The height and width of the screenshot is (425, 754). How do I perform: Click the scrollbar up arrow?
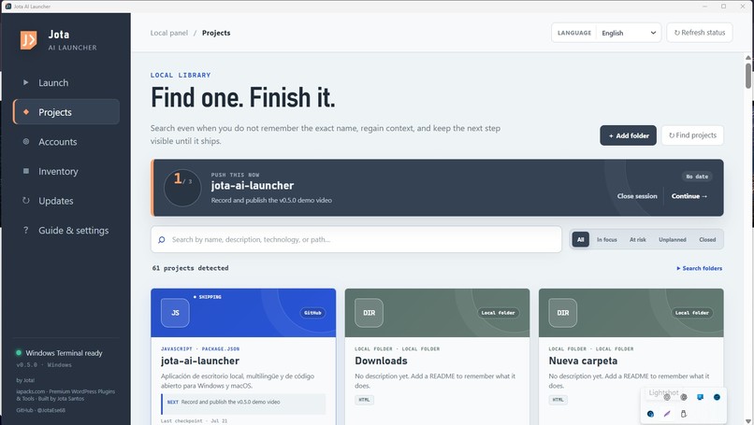coord(748,58)
